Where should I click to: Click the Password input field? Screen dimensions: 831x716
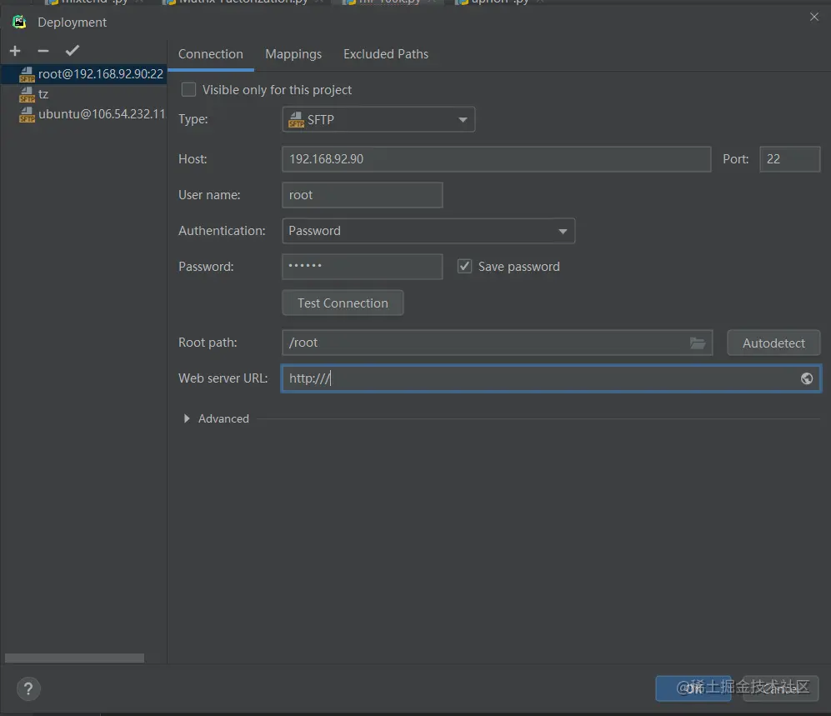coord(362,267)
